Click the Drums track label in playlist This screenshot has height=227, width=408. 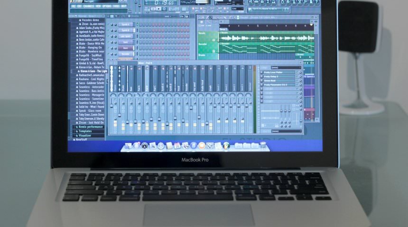coord(202,55)
